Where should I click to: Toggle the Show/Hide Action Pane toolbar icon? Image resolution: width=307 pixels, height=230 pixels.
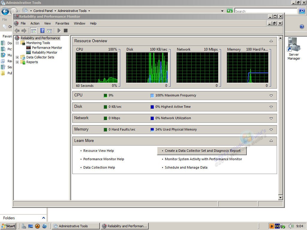point(49,31)
